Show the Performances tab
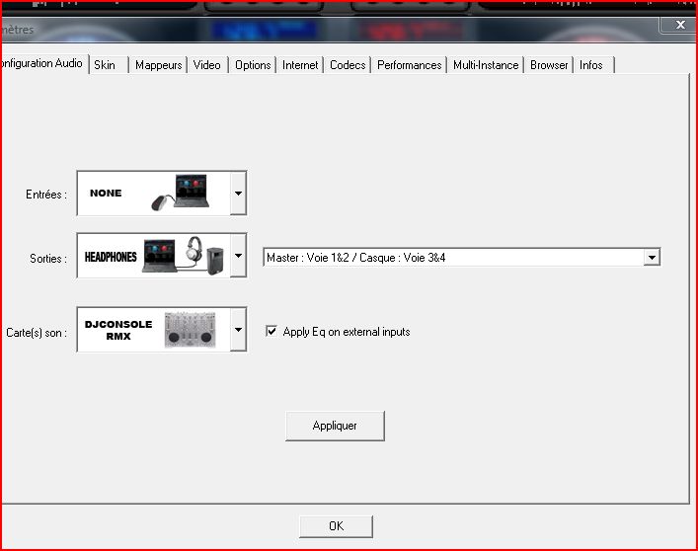The height and width of the screenshot is (551, 698). tap(409, 65)
